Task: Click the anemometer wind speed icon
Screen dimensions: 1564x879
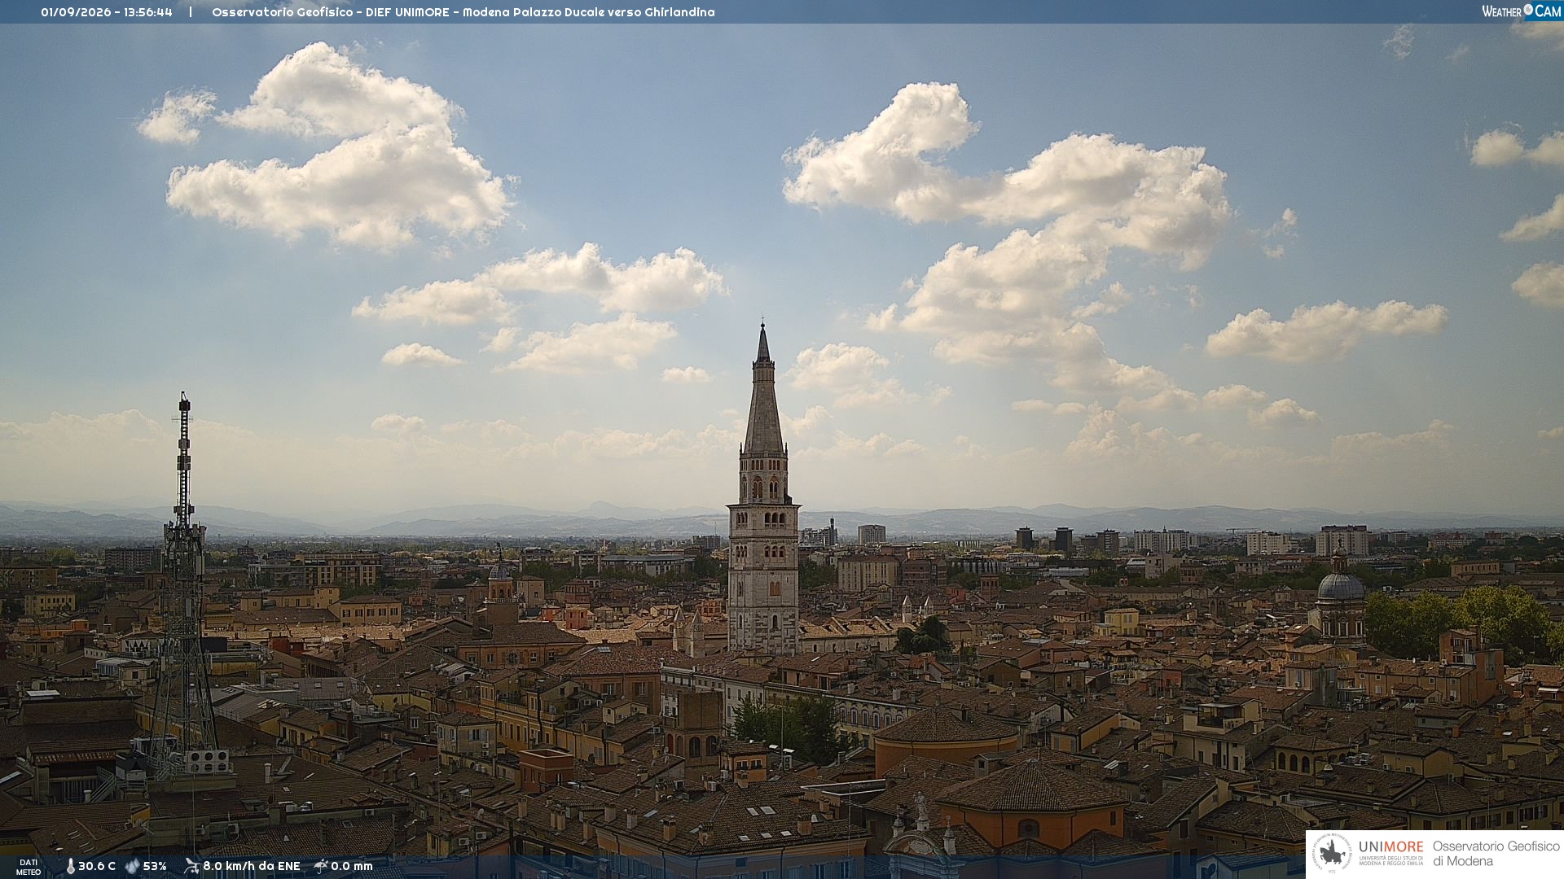Action: point(191,866)
